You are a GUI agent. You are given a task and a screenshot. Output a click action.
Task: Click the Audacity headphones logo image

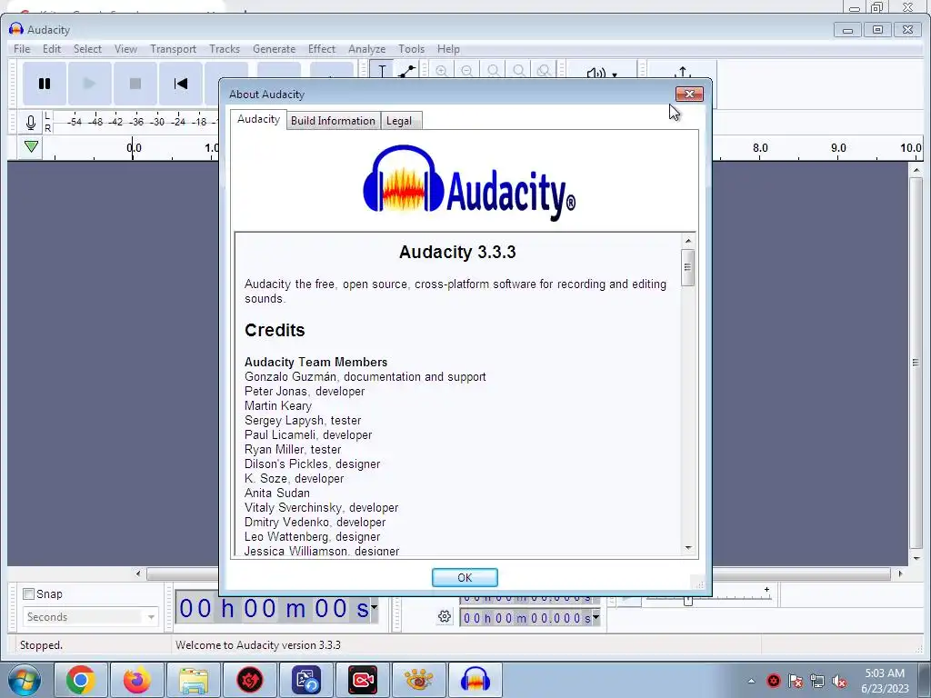pos(469,182)
